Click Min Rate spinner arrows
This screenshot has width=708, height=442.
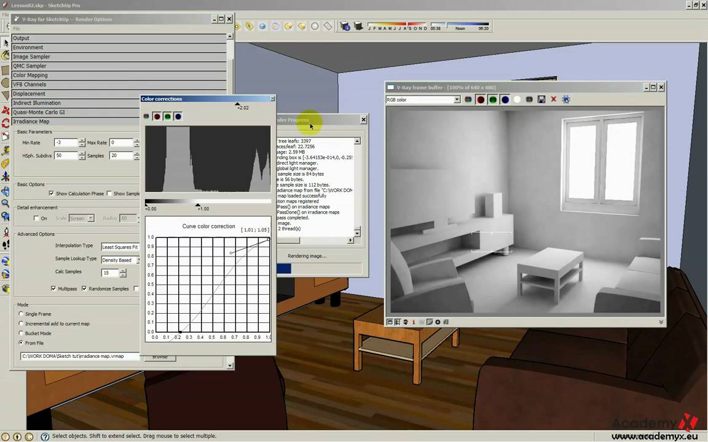(x=82, y=142)
